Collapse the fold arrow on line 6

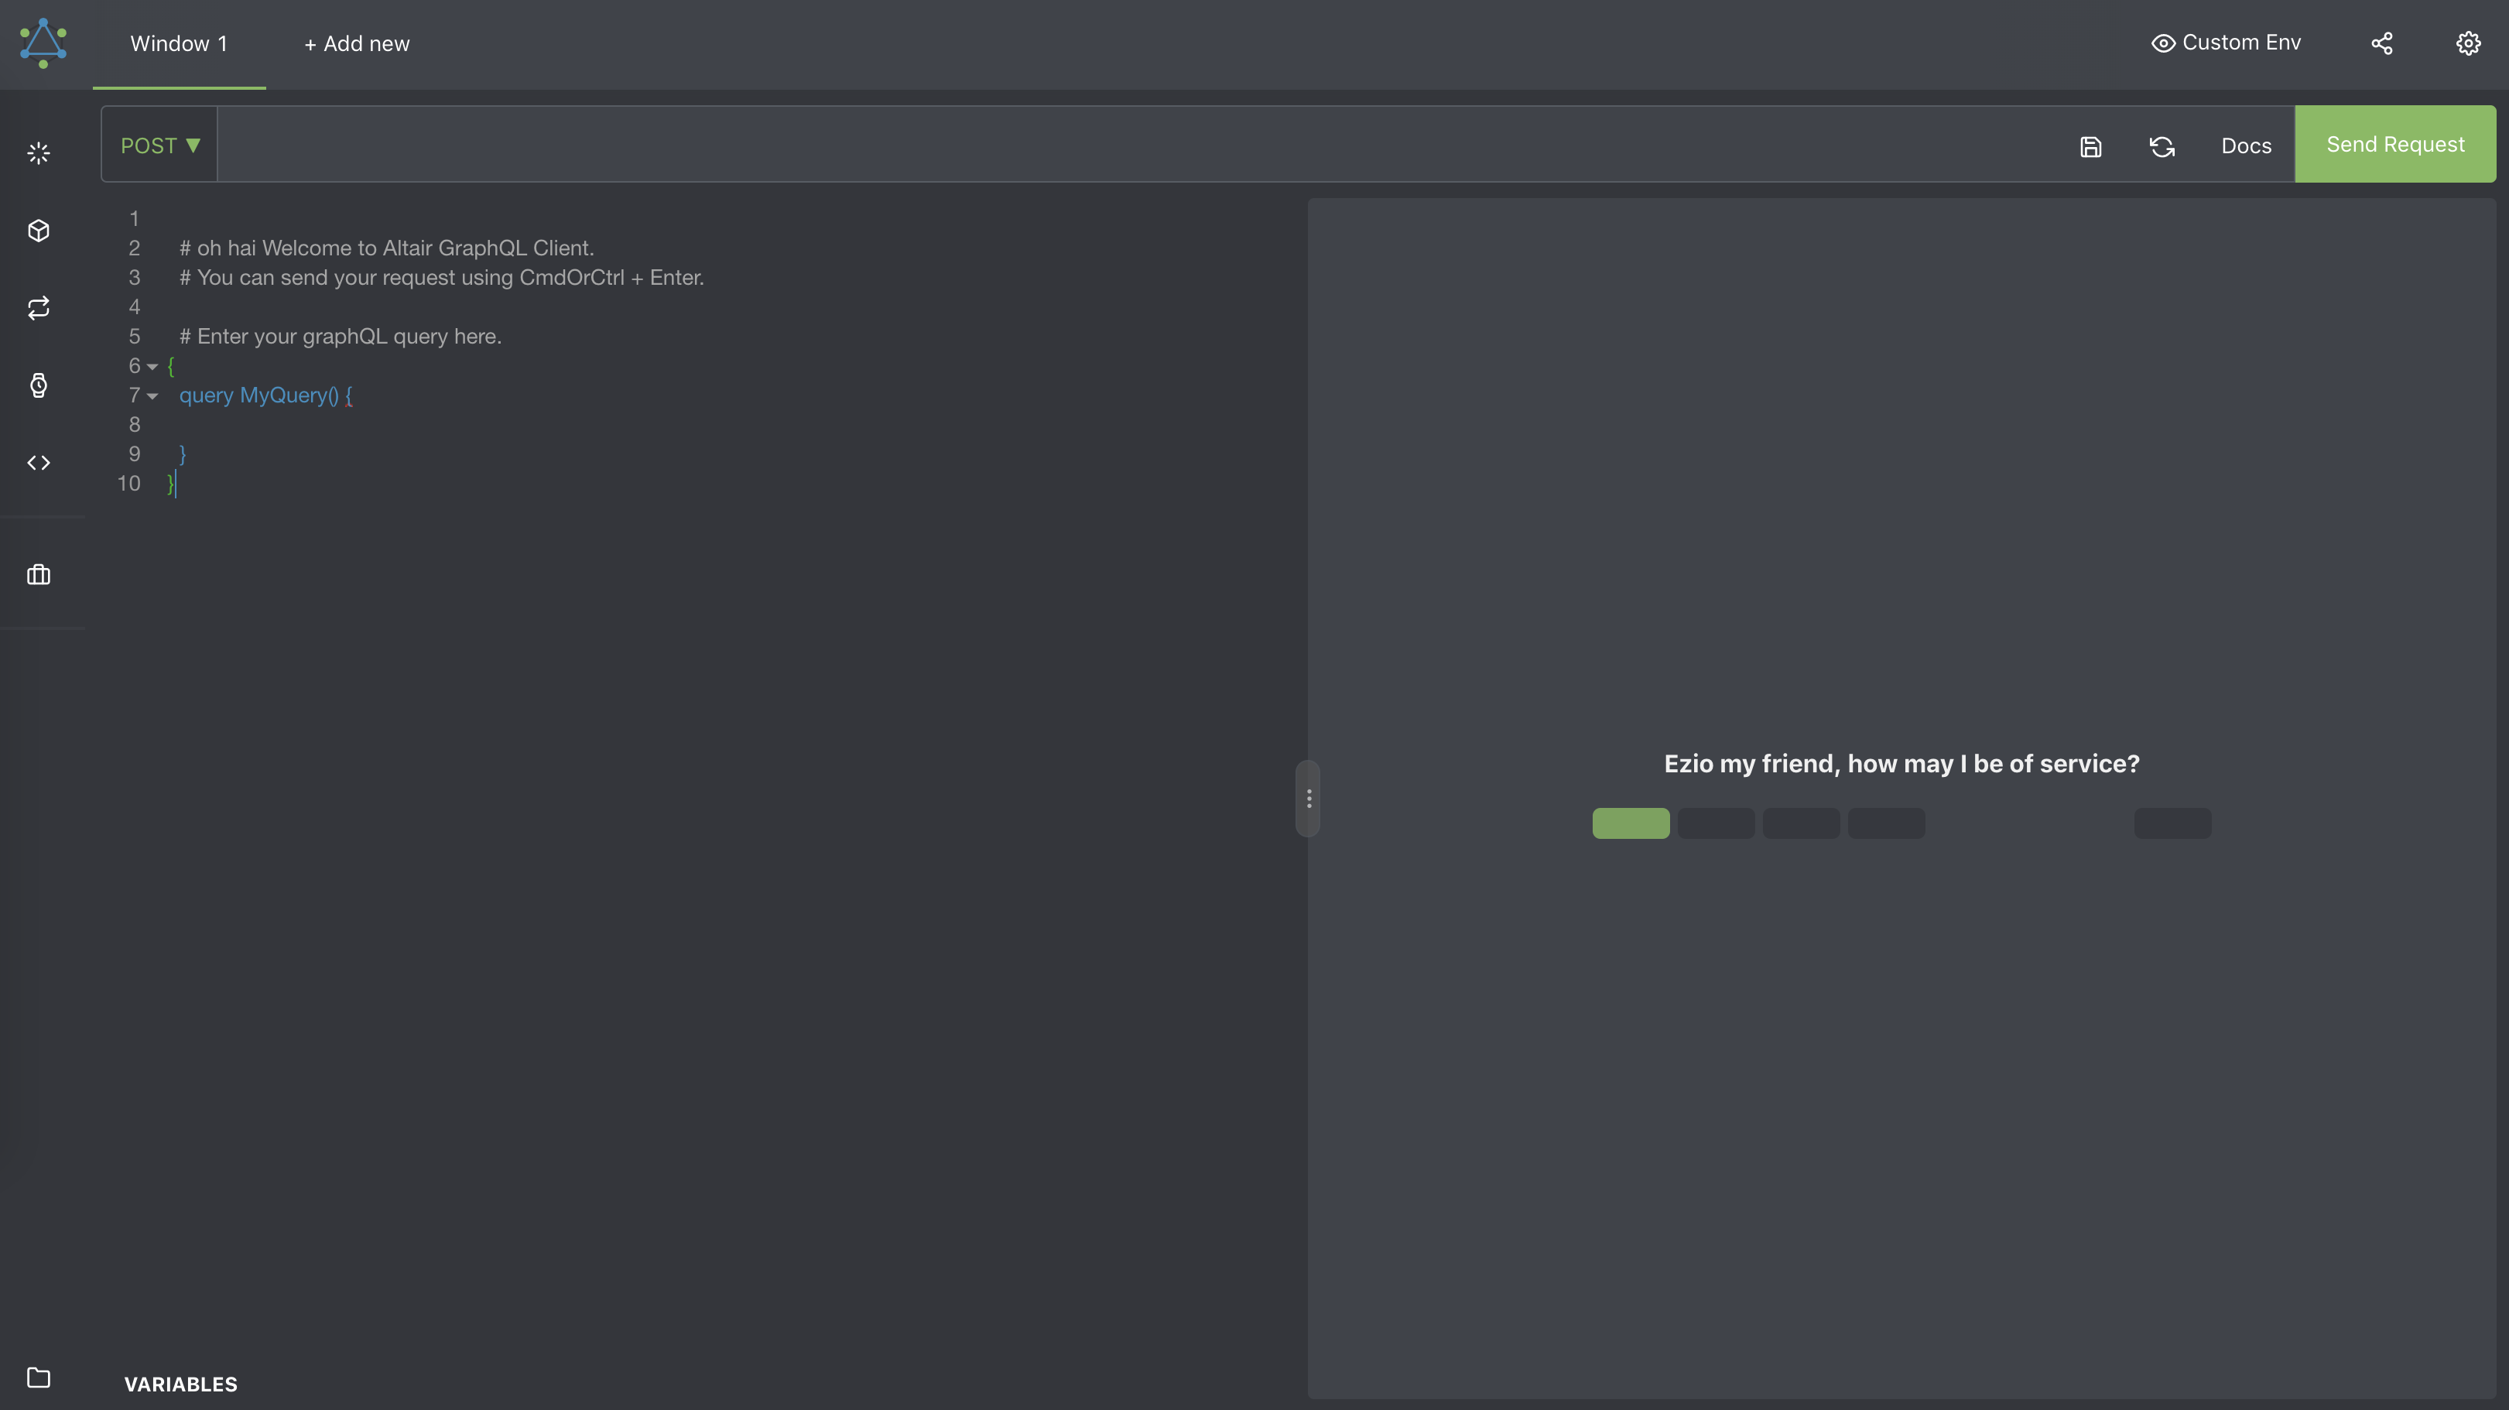coord(152,367)
